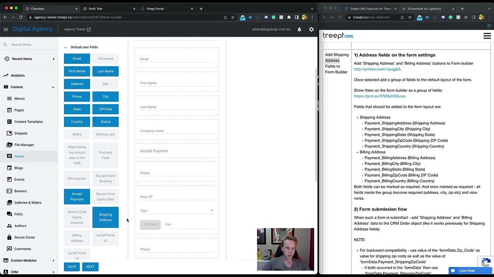Click the NEXT button

[x=90, y=267]
